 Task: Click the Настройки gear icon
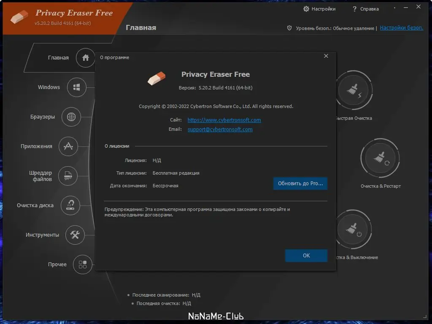click(306, 9)
